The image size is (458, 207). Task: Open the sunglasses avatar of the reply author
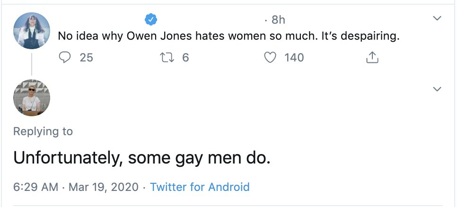tap(31, 98)
